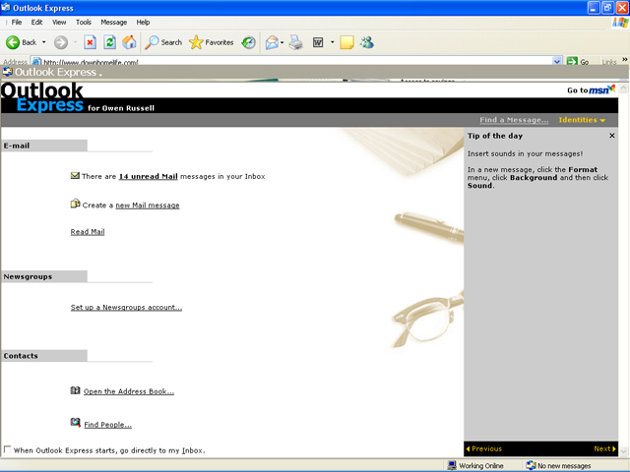Screen dimensions: 630x472
Task: Click the page scrollbar up arrow
Action: [623, 88]
